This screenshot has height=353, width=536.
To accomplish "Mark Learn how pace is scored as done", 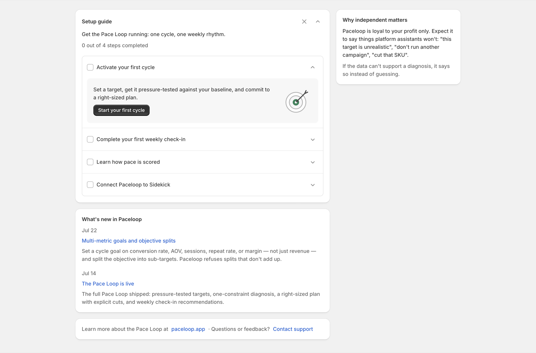I will point(90,162).
